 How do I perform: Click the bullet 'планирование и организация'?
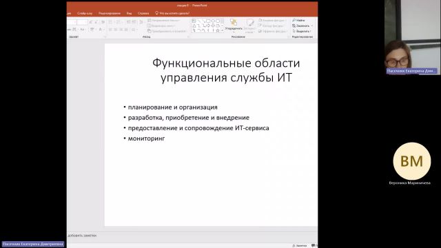coord(173,107)
